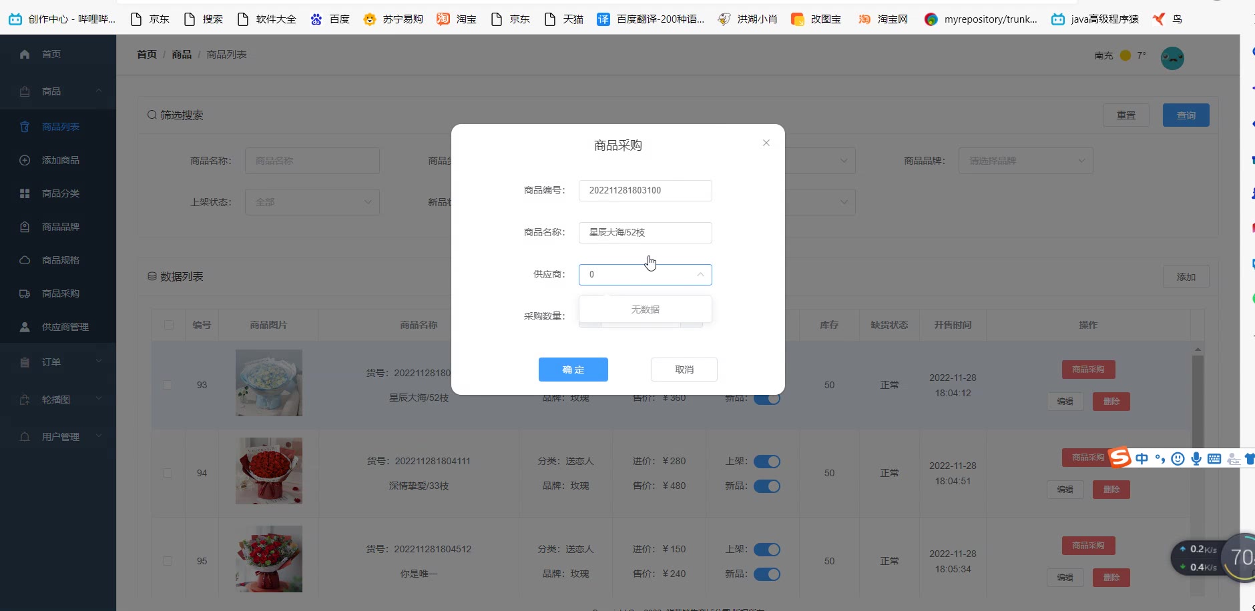Click the 商品编号 input field in dialog
The height and width of the screenshot is (611, 1255).
pyautogui.click(x=646, y=191)
